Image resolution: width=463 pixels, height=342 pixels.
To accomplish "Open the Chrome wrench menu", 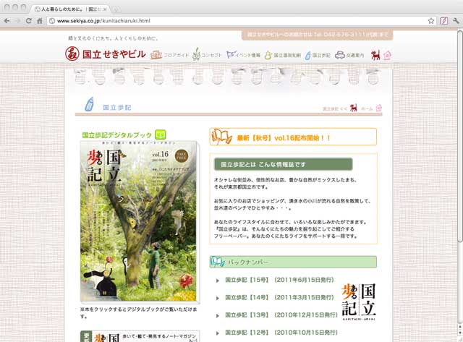I will (456, 21).
